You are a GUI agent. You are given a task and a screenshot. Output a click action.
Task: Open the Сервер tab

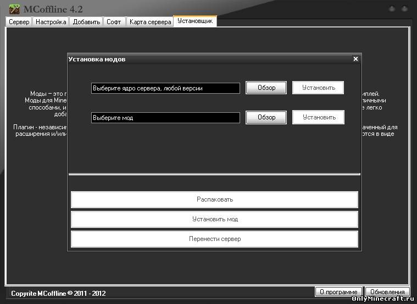19,22
